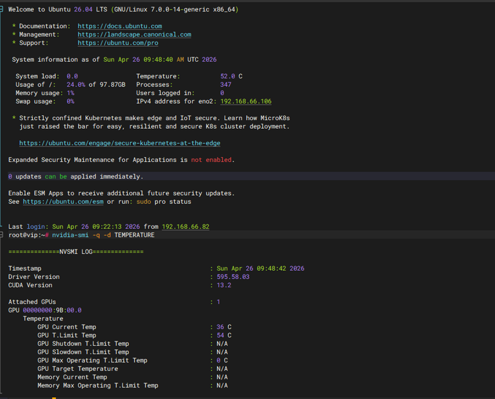Click the Memory usage value 1%

[x=70, y=93]
